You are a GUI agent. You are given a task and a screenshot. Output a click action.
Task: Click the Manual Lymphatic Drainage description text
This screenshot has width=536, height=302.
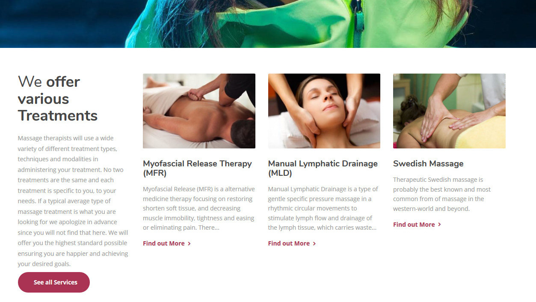point(323,208)
